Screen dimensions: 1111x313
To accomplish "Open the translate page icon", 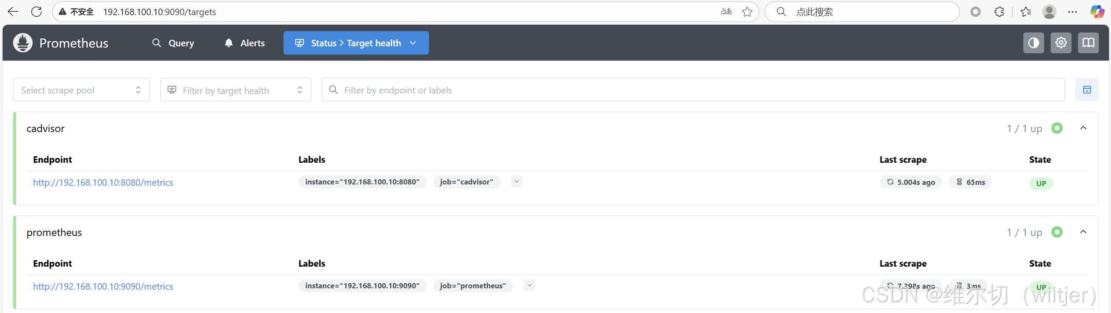I will [x=726, y=12].
